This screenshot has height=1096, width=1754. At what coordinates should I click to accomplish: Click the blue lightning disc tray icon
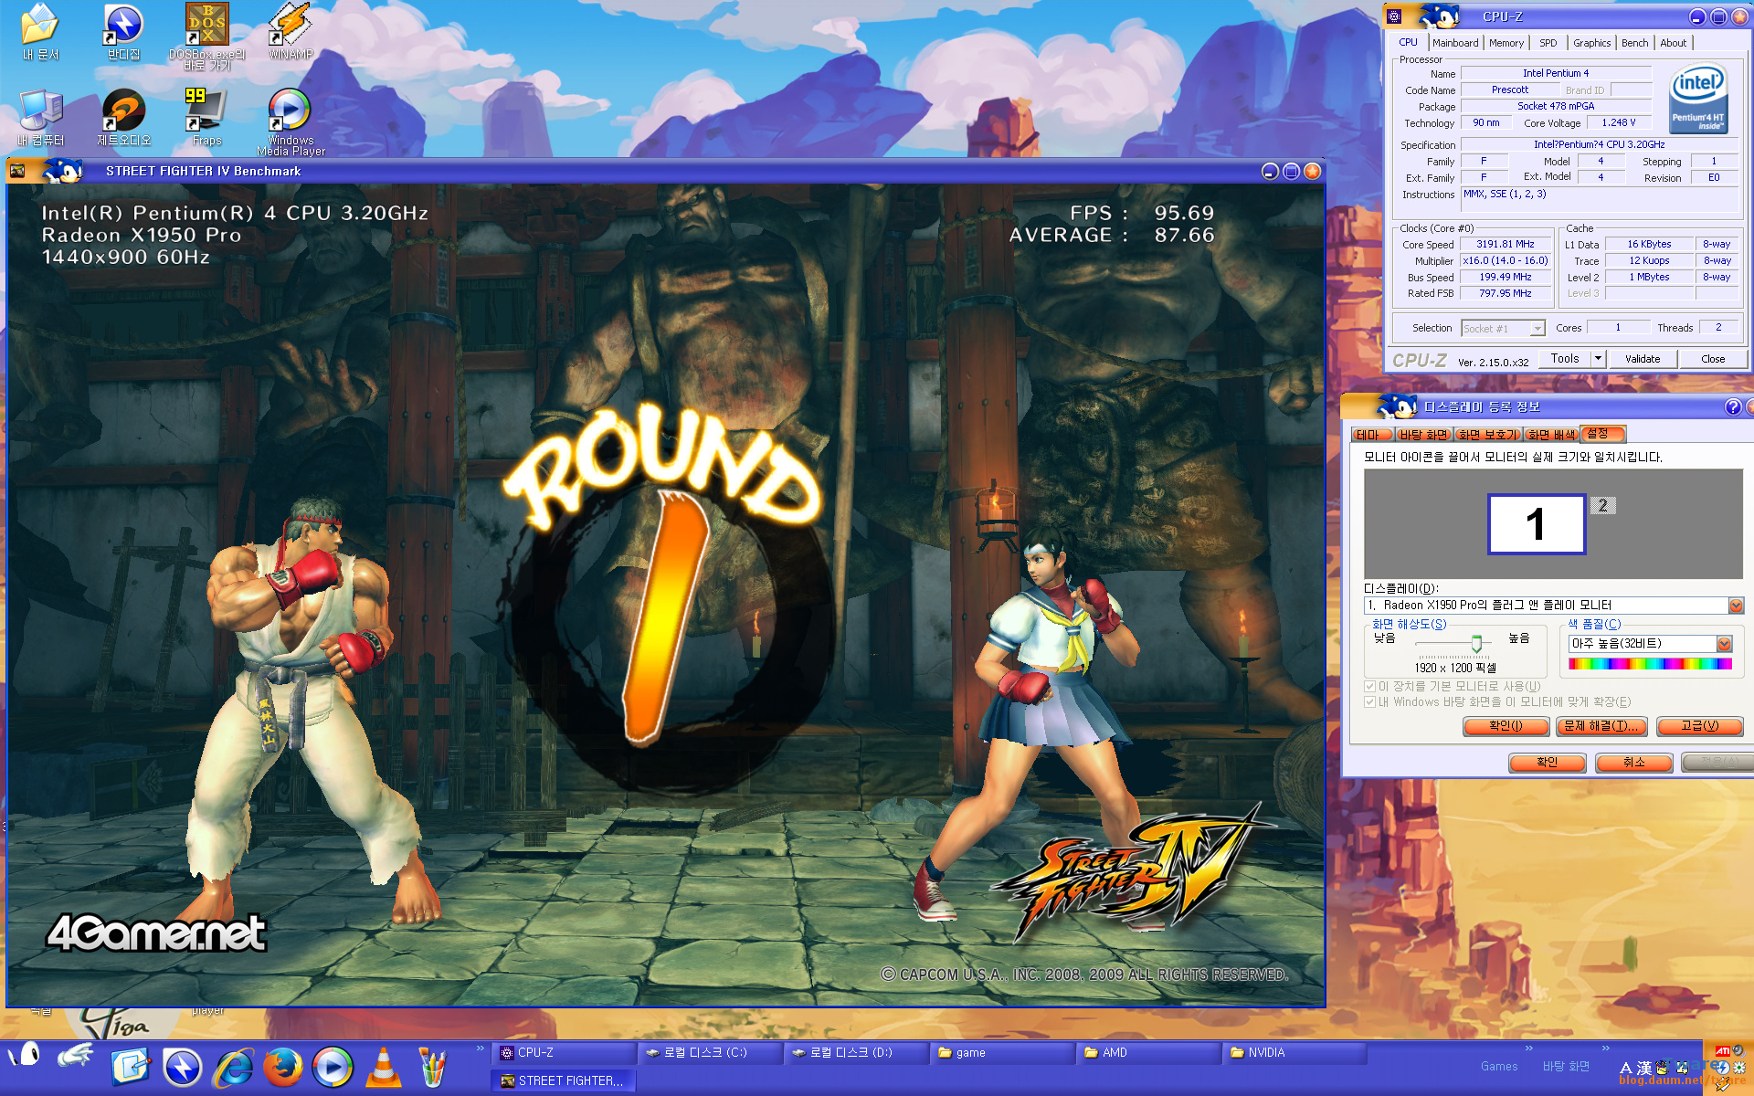point(1722,1068)
